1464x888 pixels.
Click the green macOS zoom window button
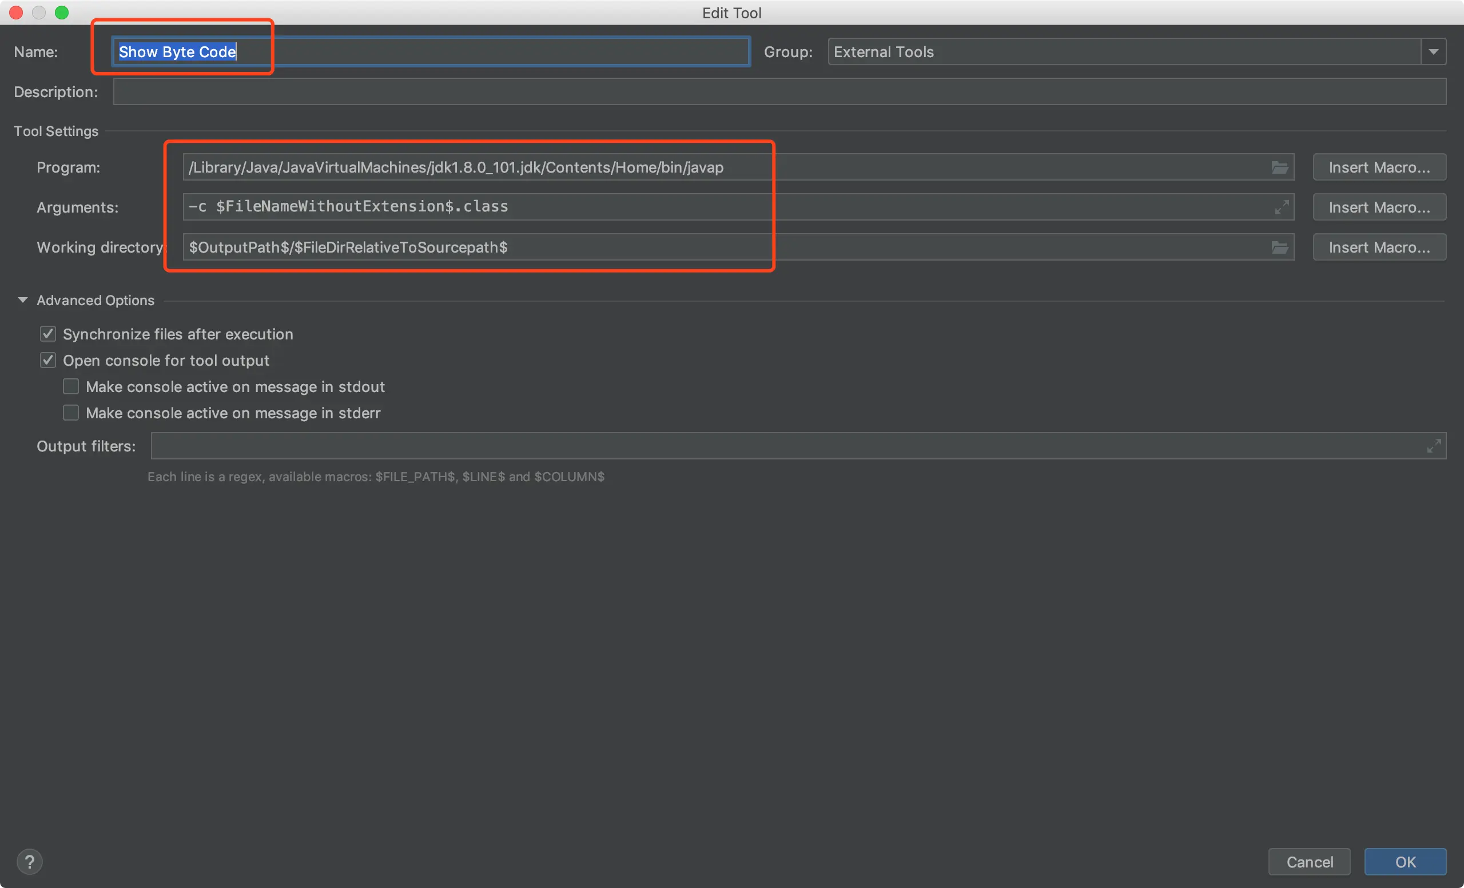point(62,13)
